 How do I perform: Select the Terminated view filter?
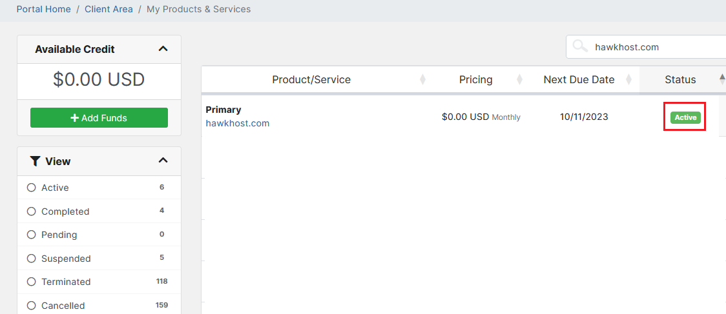click(31, 282)
